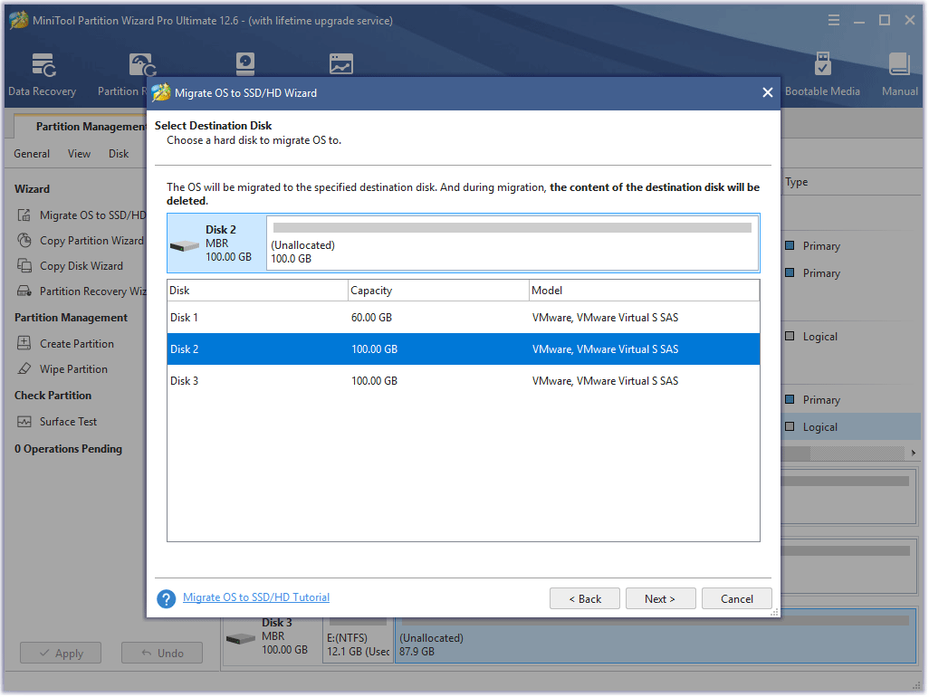This screenshot has height=697, width=929.
Task: Open the General menu
Action: [32, 154]
